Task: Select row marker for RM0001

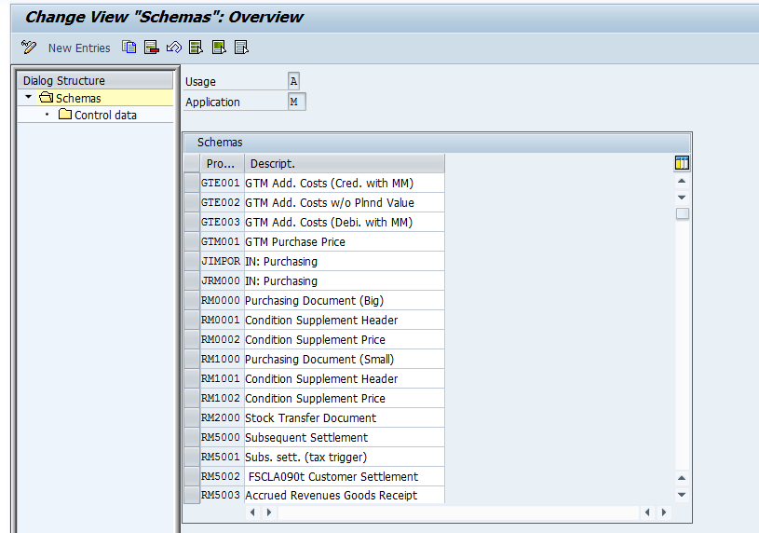Action: coord(192,320)
